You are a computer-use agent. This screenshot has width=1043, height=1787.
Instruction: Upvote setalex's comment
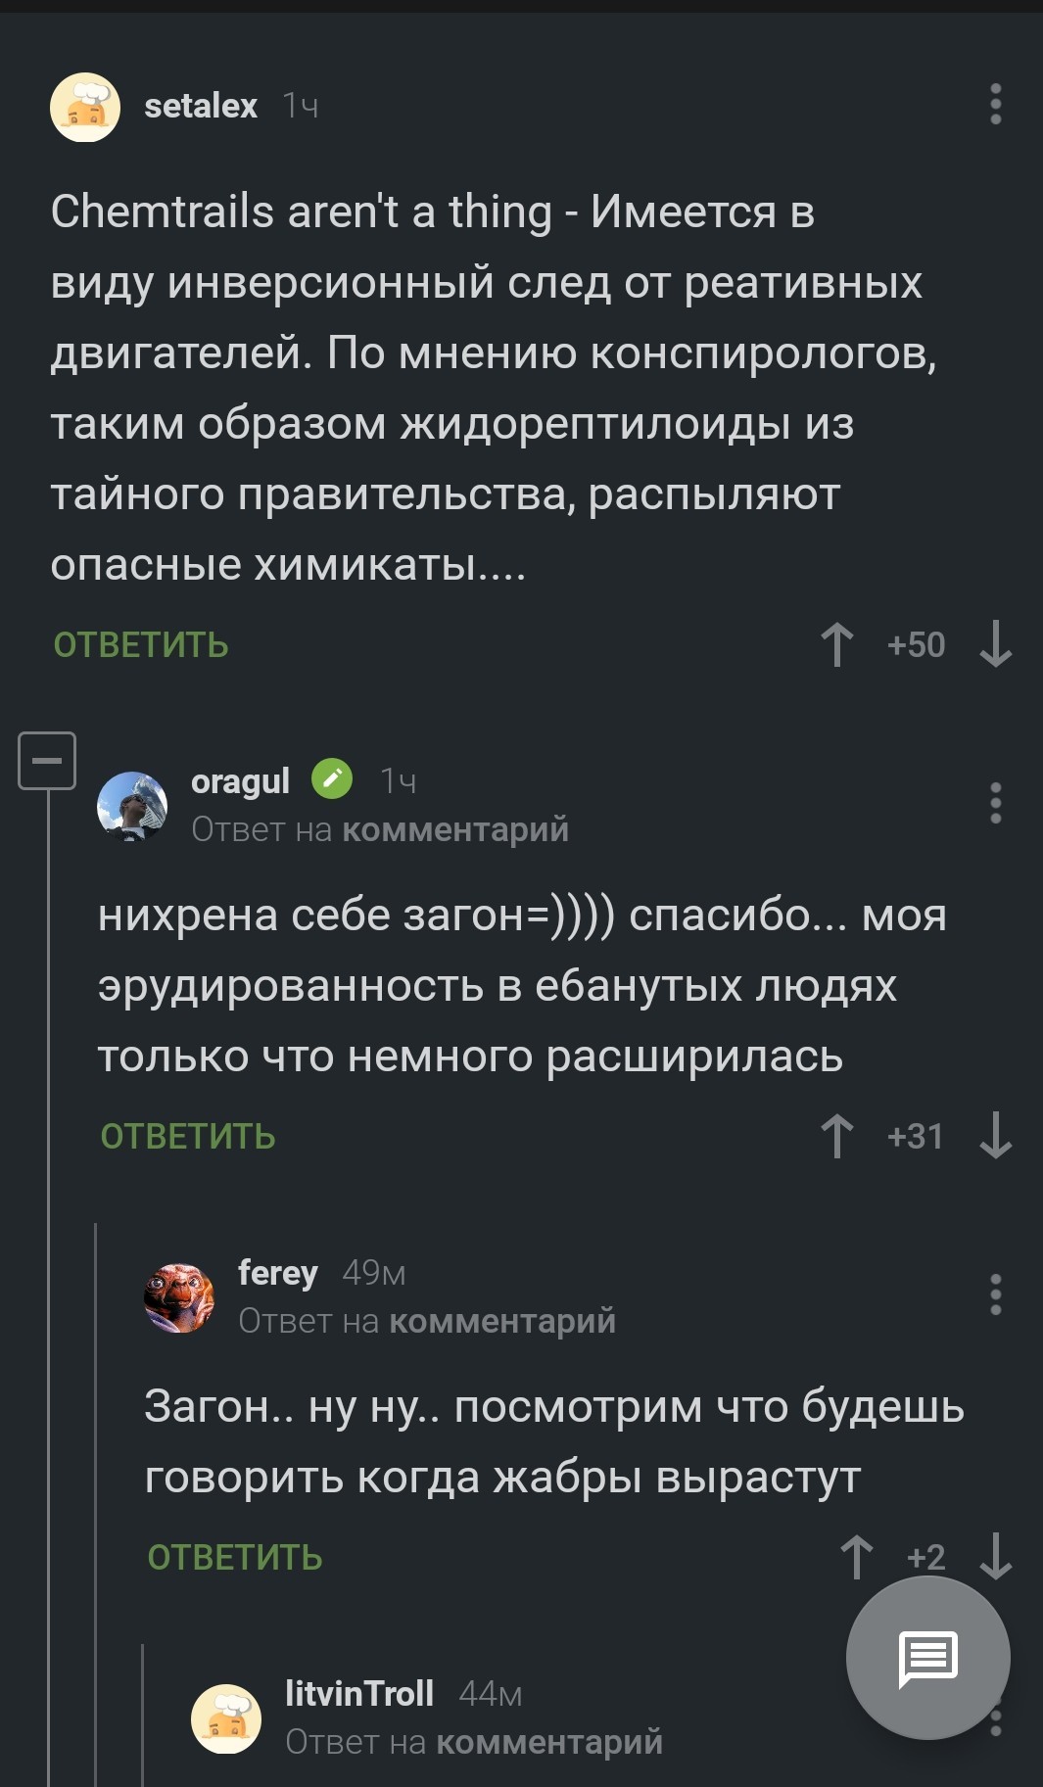click(836, 644)
